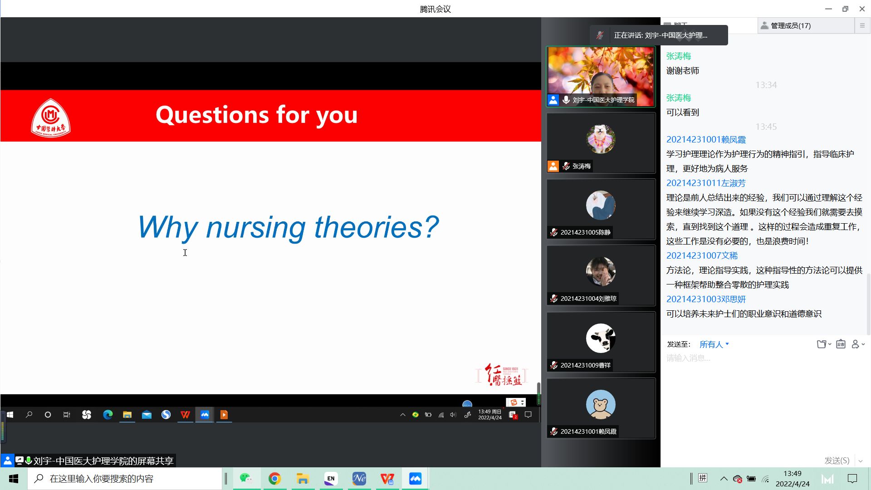Click the 发送(S) send button
Viewport: 871px width, 490px height.
pos(837,461)
